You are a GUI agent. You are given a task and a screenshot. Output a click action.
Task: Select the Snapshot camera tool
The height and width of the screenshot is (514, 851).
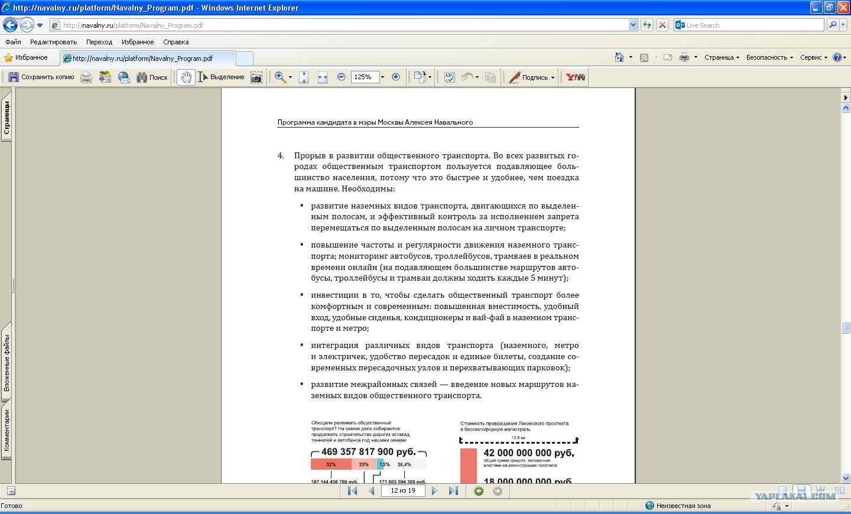point(256,77)
